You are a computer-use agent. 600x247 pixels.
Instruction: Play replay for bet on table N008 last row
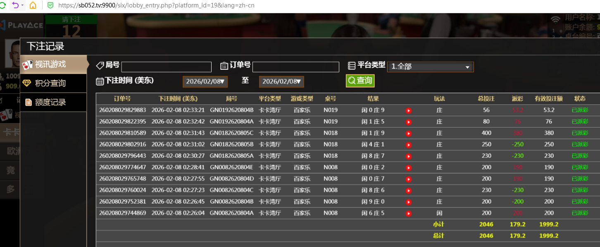[x=409, y=213]
